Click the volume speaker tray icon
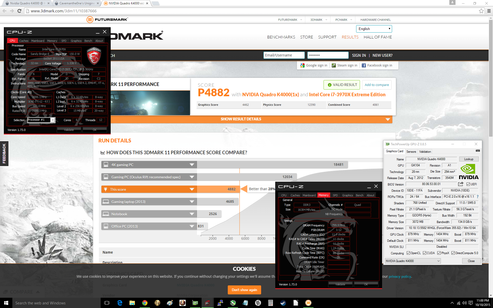The width and height of the screenshot is (493, 308). coord(464,303)
